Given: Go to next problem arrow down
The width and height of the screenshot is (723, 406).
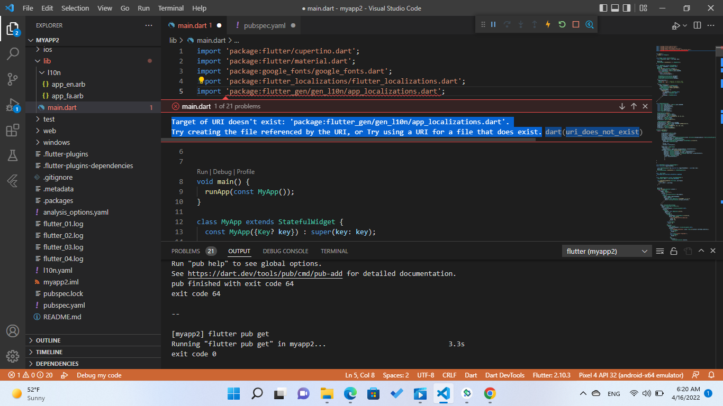Looking at the screenshot, I should click(x=622, y=106).
